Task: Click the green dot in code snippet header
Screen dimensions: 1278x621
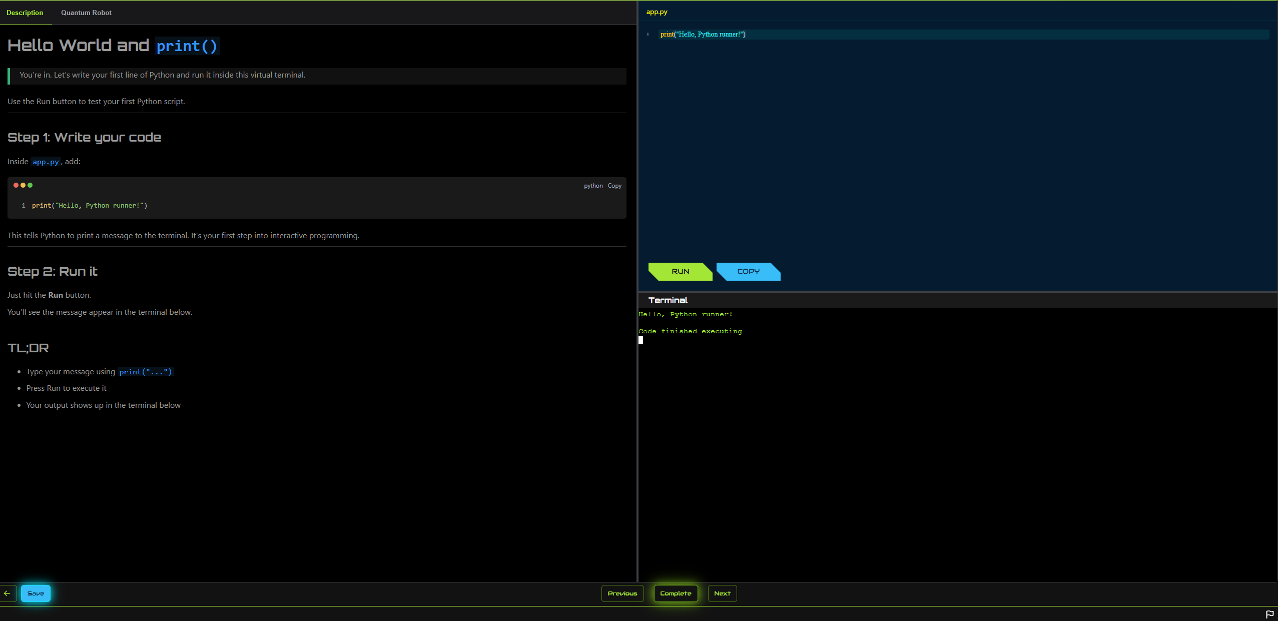Action: (x=30, y=185)
